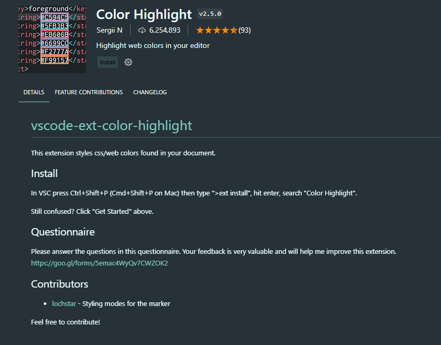
Task: Click version badge v2.5.0
Action: click(x=210, y=14)
